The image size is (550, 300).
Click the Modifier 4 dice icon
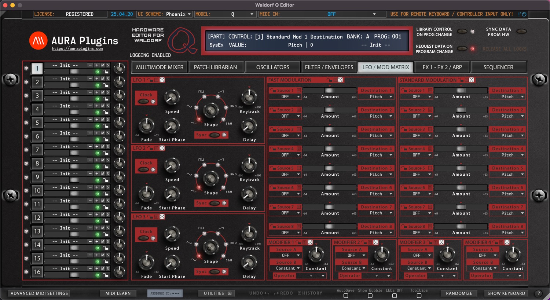[x=507, y=242]
